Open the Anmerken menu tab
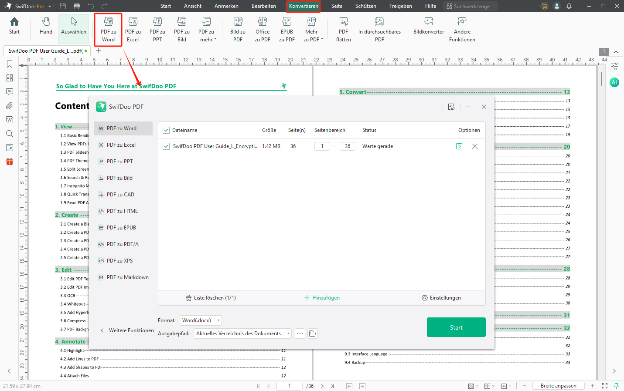The image size is (624, 391). 226,6
